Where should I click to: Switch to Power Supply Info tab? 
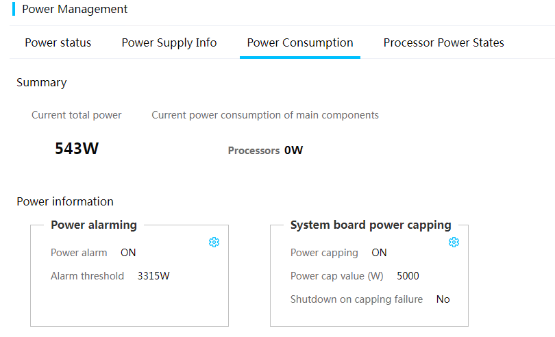coord(169,43)
